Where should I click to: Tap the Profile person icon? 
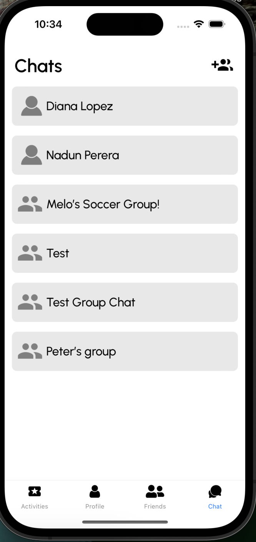95,491
